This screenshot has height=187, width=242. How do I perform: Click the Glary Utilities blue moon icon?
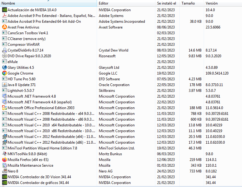click(5, 67)
